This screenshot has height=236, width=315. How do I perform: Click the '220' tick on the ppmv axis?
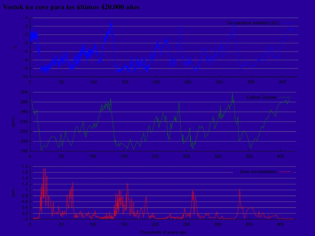pos(24,132)
